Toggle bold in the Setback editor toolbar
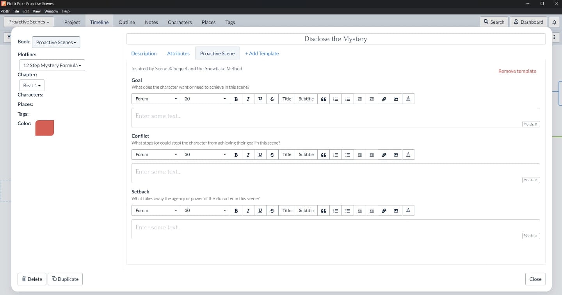The image size is (562, 295). tap(236, 211)
